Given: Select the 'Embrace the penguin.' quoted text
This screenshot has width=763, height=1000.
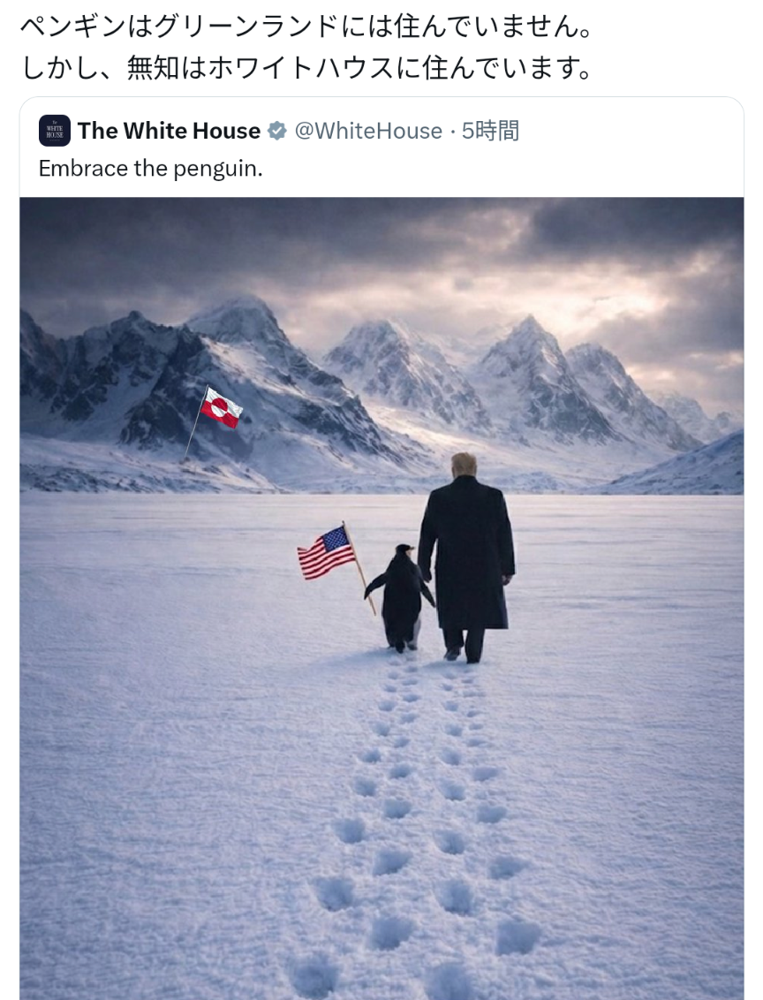Looking at the screenshot, I should [150, 169].
